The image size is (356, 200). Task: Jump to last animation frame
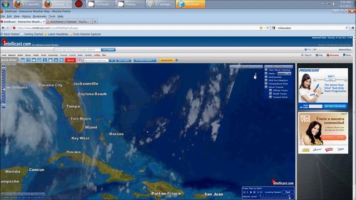pyautogui.click(x=261, y=192)
